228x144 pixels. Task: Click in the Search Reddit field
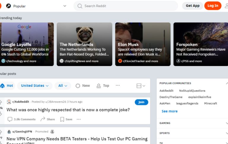point(126,6)
